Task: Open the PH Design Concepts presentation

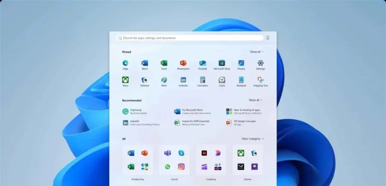Action: coord(241,123)
